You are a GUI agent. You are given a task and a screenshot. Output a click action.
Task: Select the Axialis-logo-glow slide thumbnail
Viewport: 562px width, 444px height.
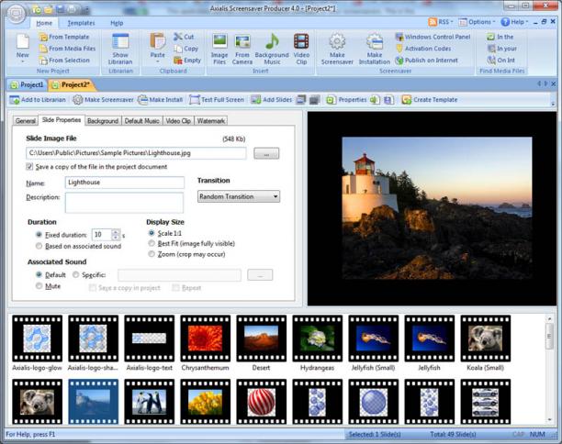38,339
